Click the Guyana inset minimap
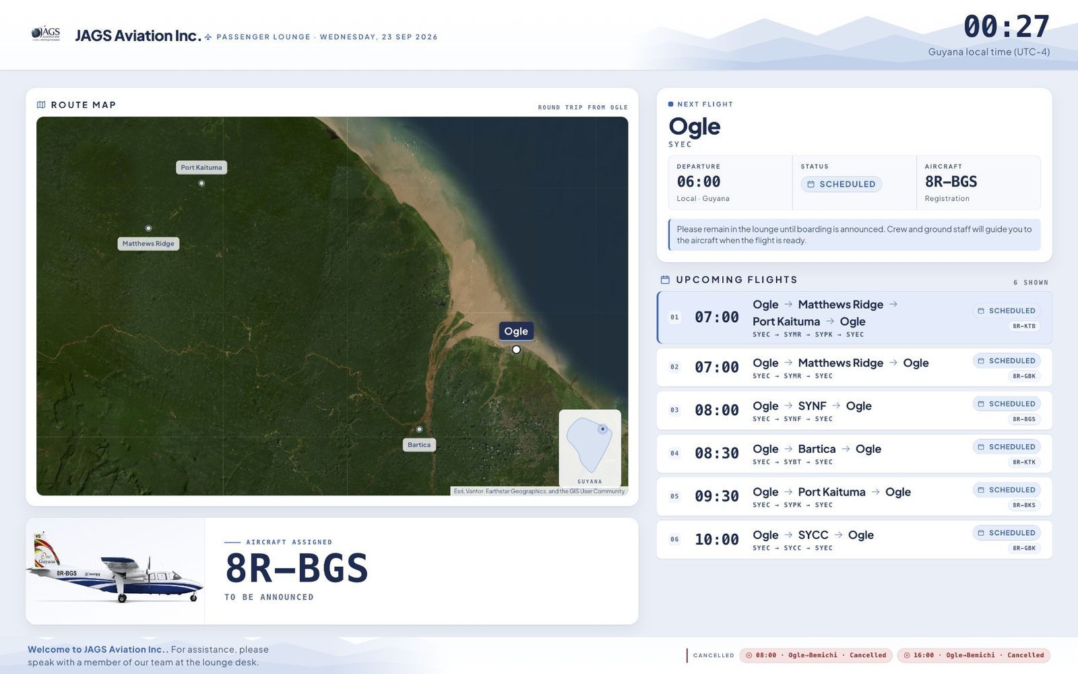1078x674 pixels. (590, 448)
